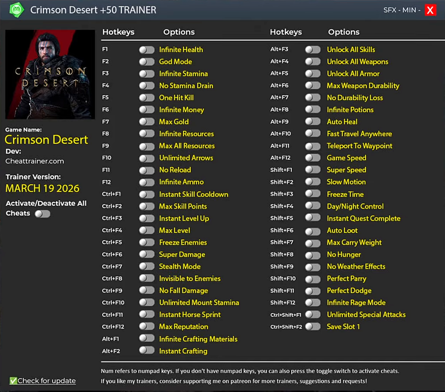Toggle Activate/Deactivate All Cheats switch
The height and width of the screenshot is (392, 445).
[43, 214]
